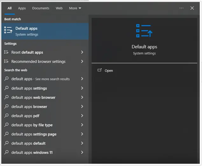This screenshot has width=202, height=166.
Task: Switch to the All tab
Action: click(10, 8)
